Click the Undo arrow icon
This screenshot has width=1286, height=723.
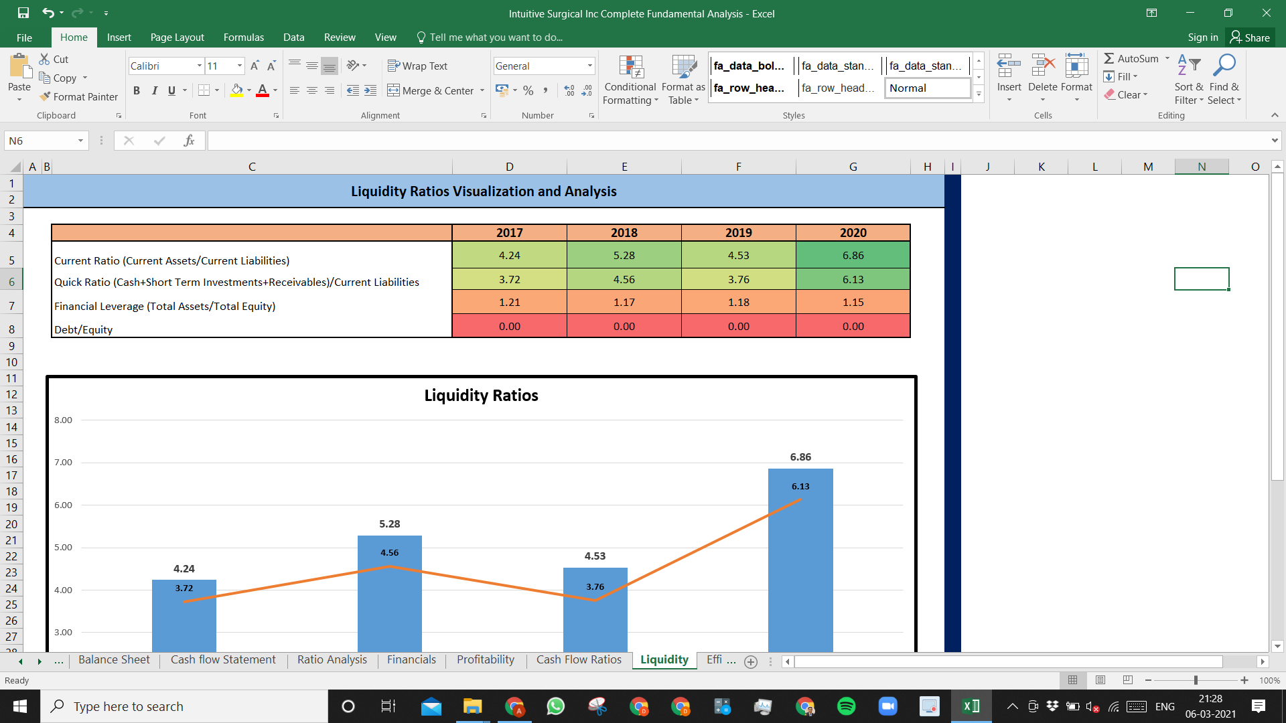(x=48, y=13)
